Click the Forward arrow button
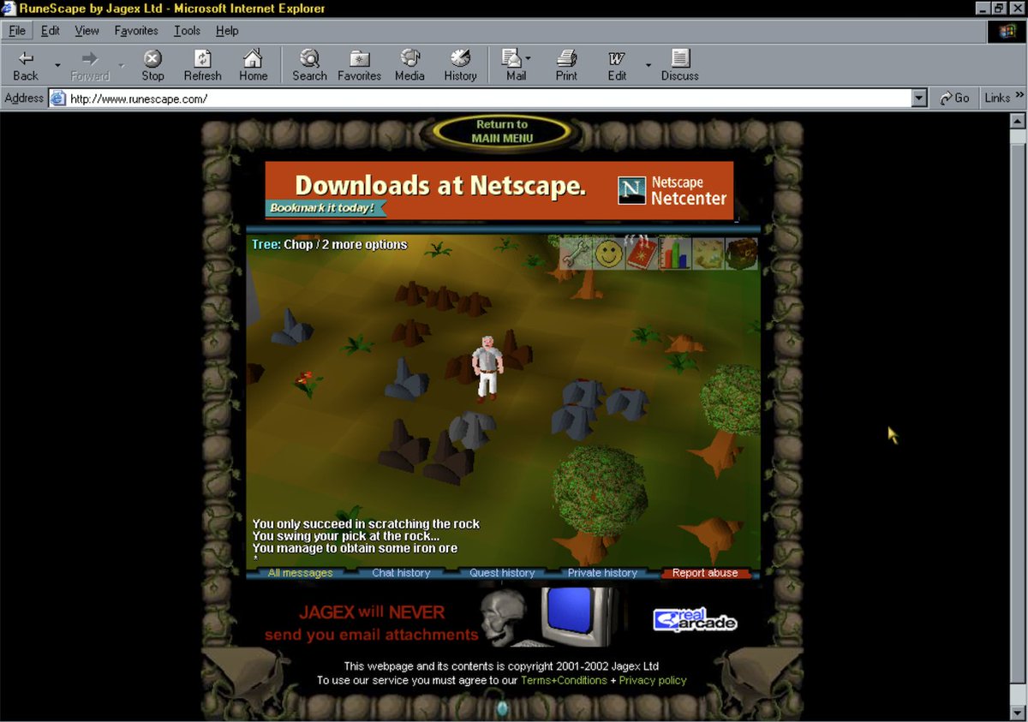 (x=90, y=66)
